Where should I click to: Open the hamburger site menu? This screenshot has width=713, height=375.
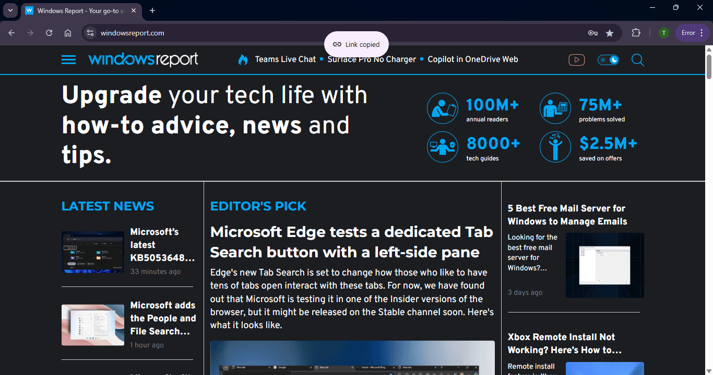pyautogui.click(x=68, y=60)
